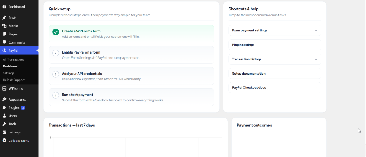Click the PayPal dollar-sign icon
This screenshot has height=157, width=366.
click(x=4, y=51)
